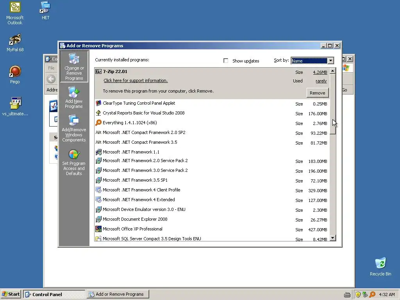Click the Crystal Reports Basic icon
The image size is (400, 300).
tap(98, 113)
